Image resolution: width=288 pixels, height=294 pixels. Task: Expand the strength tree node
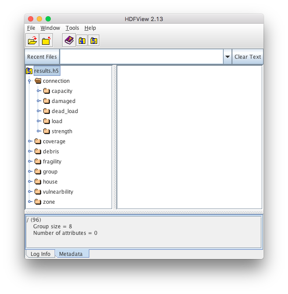click(x=39, y=131)
